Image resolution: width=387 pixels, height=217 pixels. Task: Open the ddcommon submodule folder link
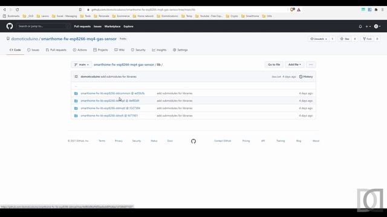point(112,93)
